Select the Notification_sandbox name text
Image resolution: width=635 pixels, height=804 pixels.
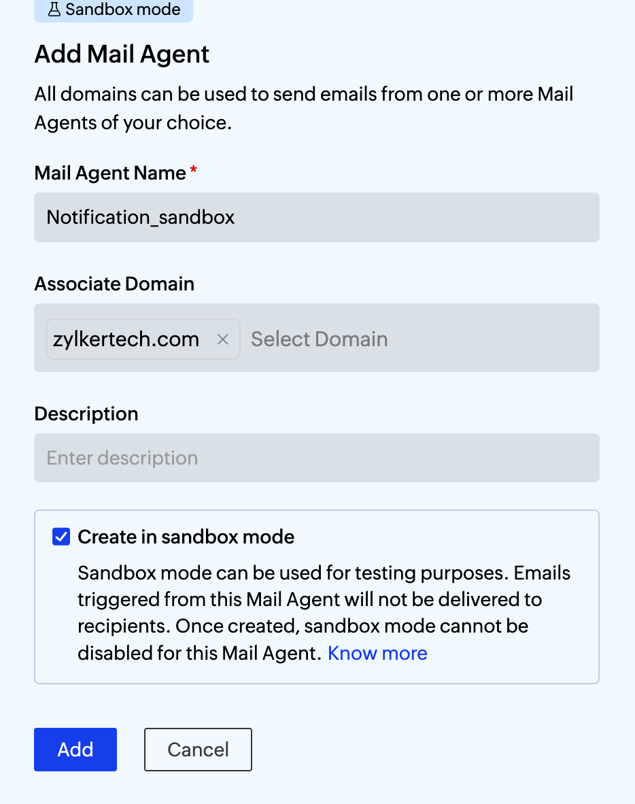(140, 217)
